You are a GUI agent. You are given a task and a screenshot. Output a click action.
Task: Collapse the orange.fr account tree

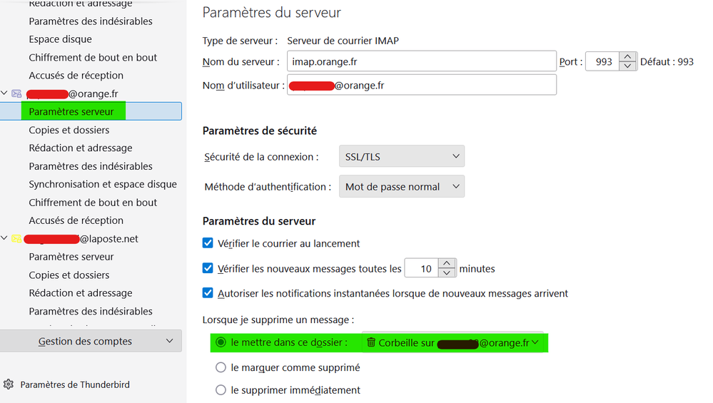[5, 93]
